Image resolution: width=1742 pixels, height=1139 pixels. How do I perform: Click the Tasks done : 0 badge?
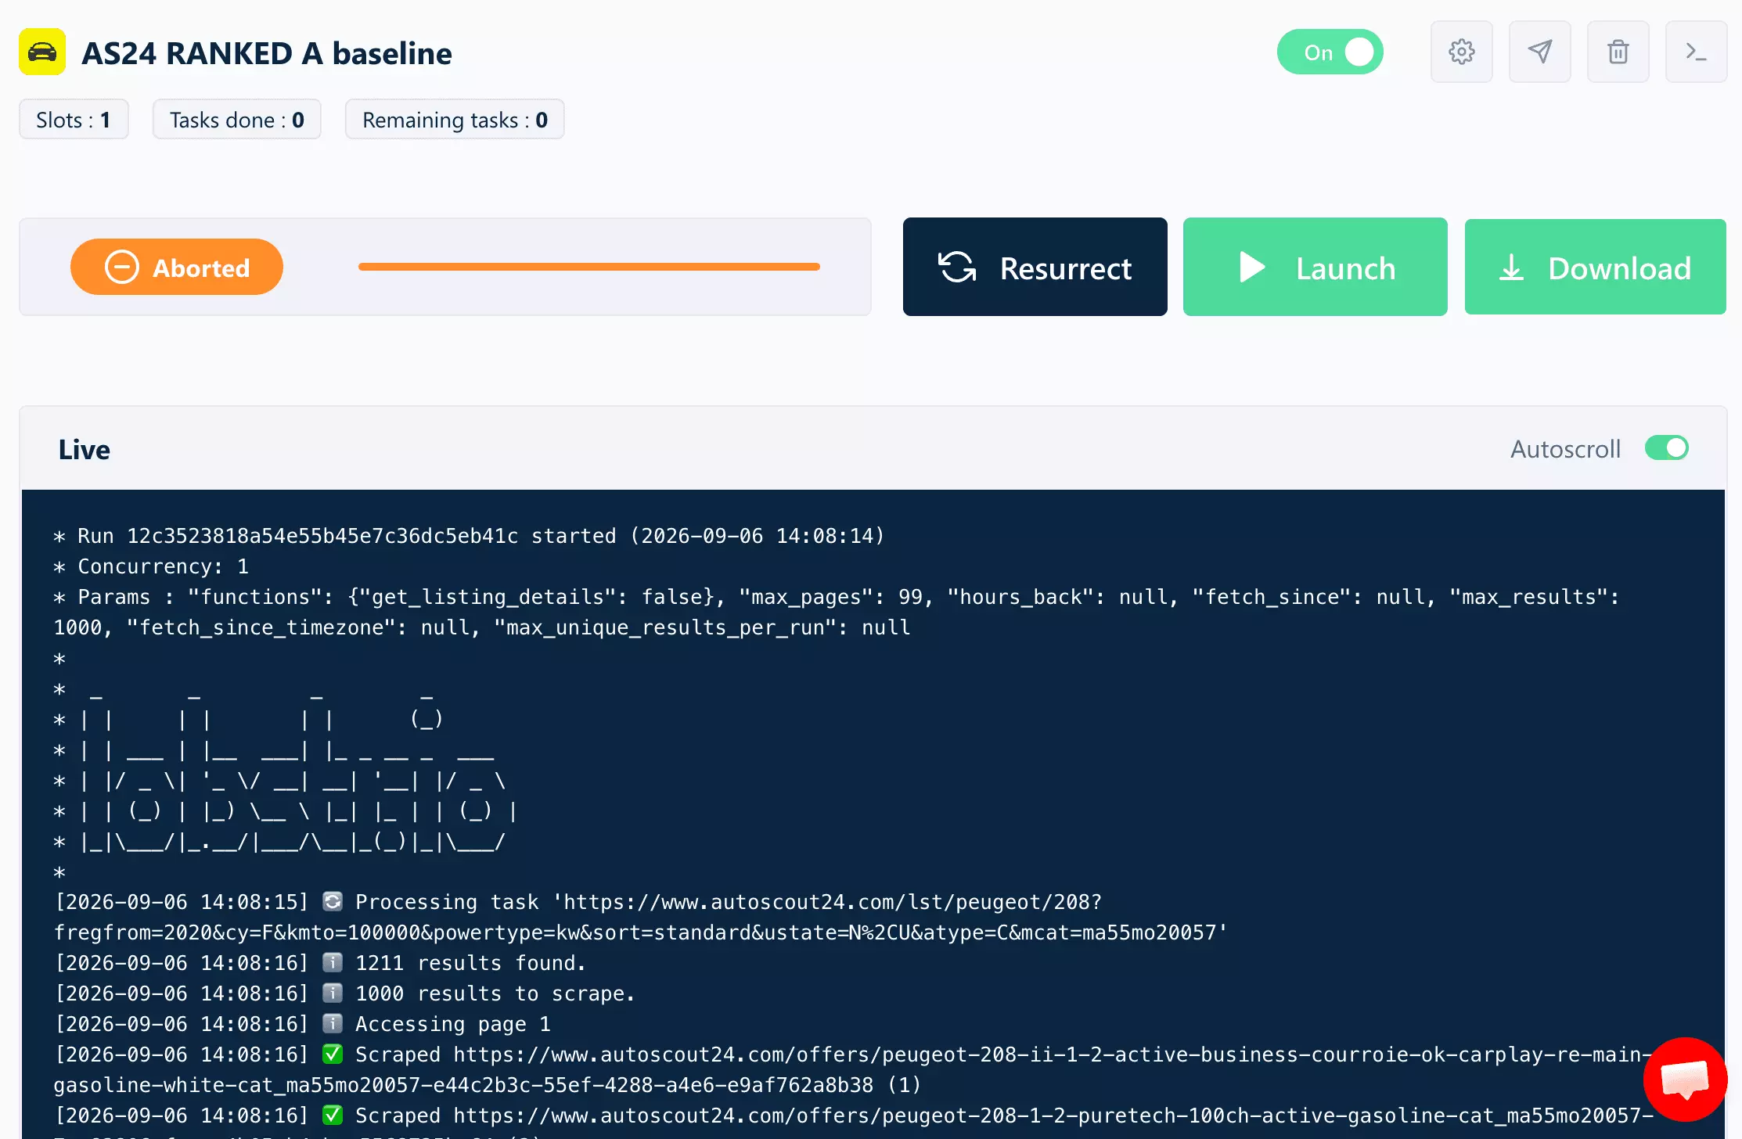pos(236,120)
